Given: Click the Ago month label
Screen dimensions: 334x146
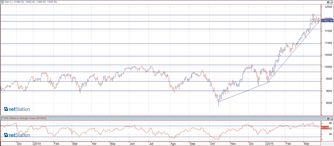Looking at the screenshot, I should 173,144.
